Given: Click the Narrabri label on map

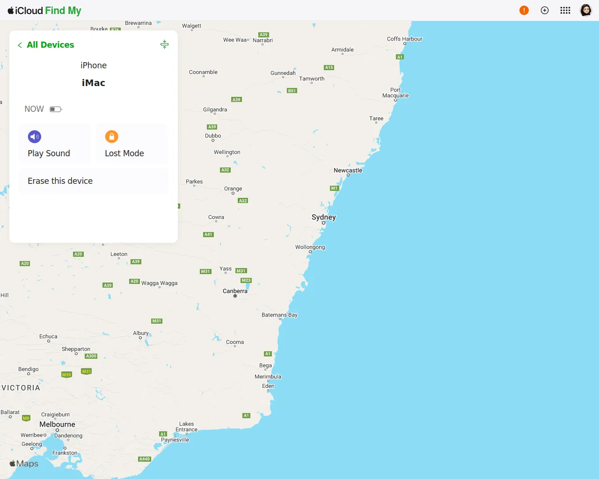Looking at the screenshot, I should click(263, 40).
